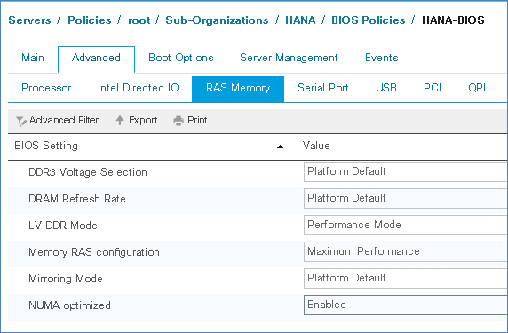The image size is (508, 333).
Task: Open the Processor sub-tab
Action: point(46,88)
